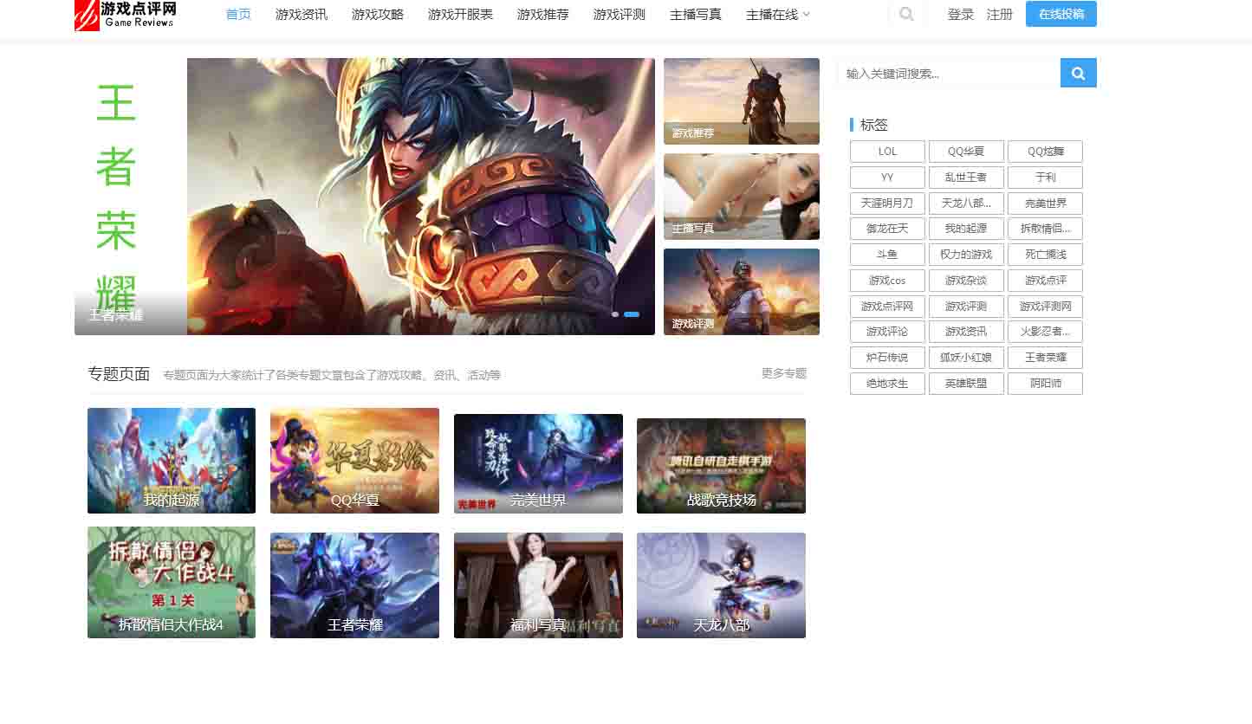The image size is (1252, 724).
Task: Select the YY tag
Action: pyautogui.click(x=887, y=178)
